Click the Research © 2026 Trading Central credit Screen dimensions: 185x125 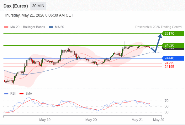159,27
